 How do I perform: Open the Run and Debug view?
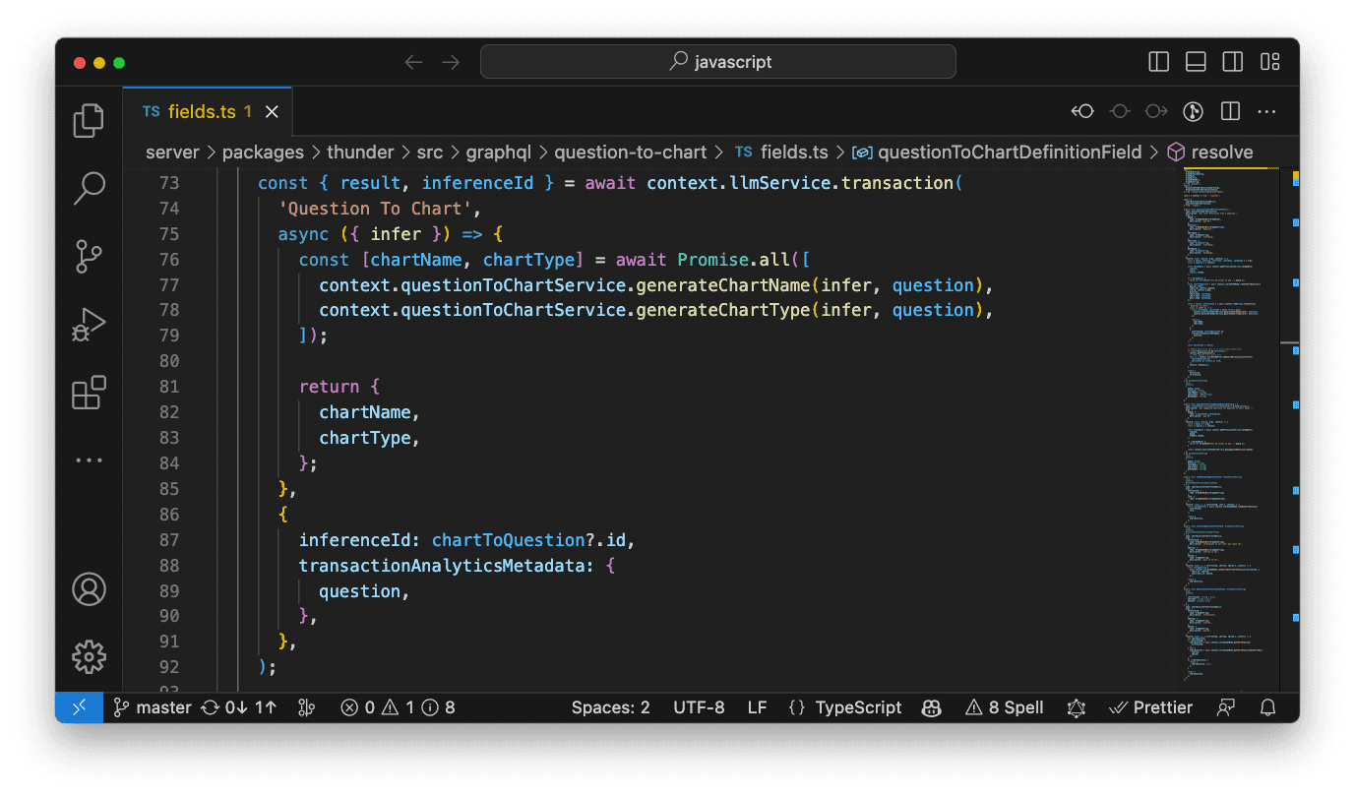tap(89, 325)
